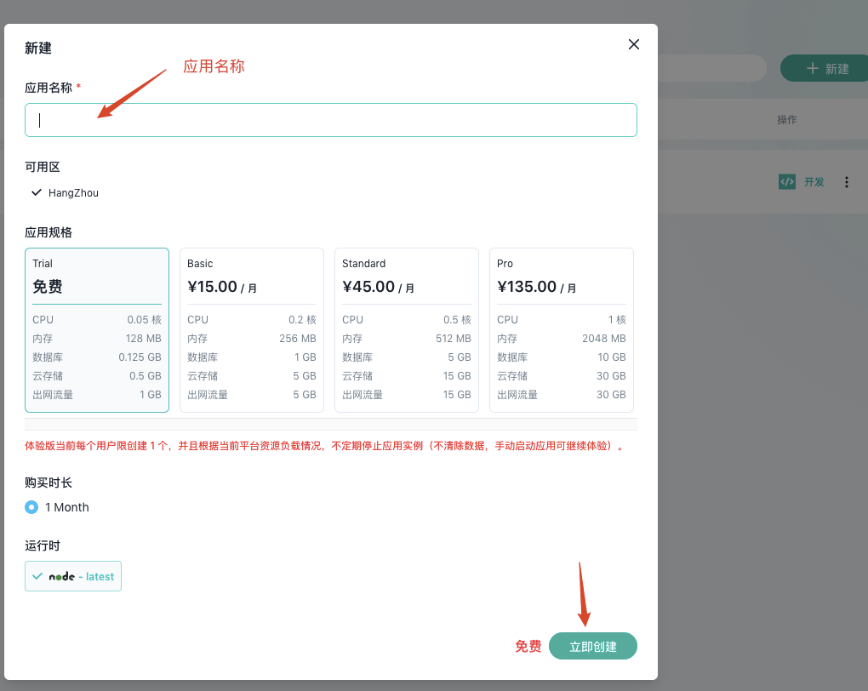
Task: Click the plus icon on the 新建 button
Action: click(812, 68)
